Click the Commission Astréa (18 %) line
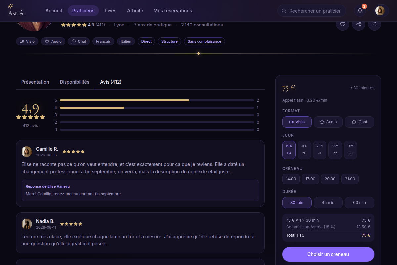 point(328,227)
